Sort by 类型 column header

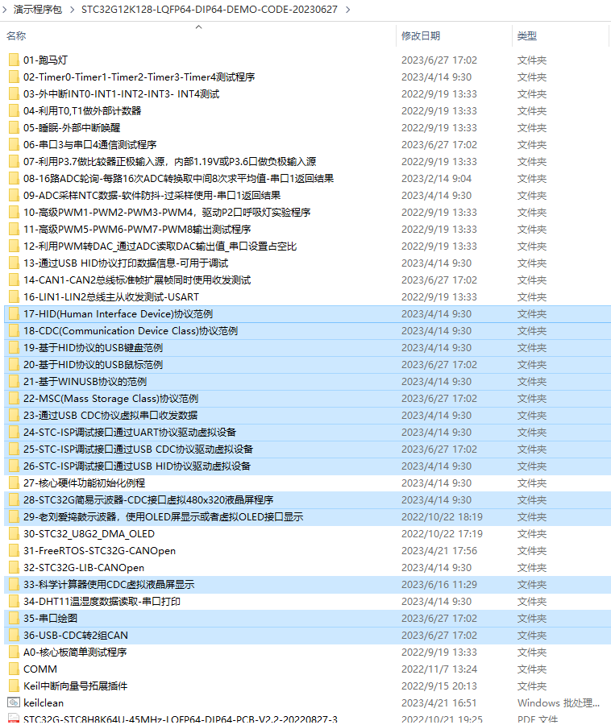click(527, 36)
